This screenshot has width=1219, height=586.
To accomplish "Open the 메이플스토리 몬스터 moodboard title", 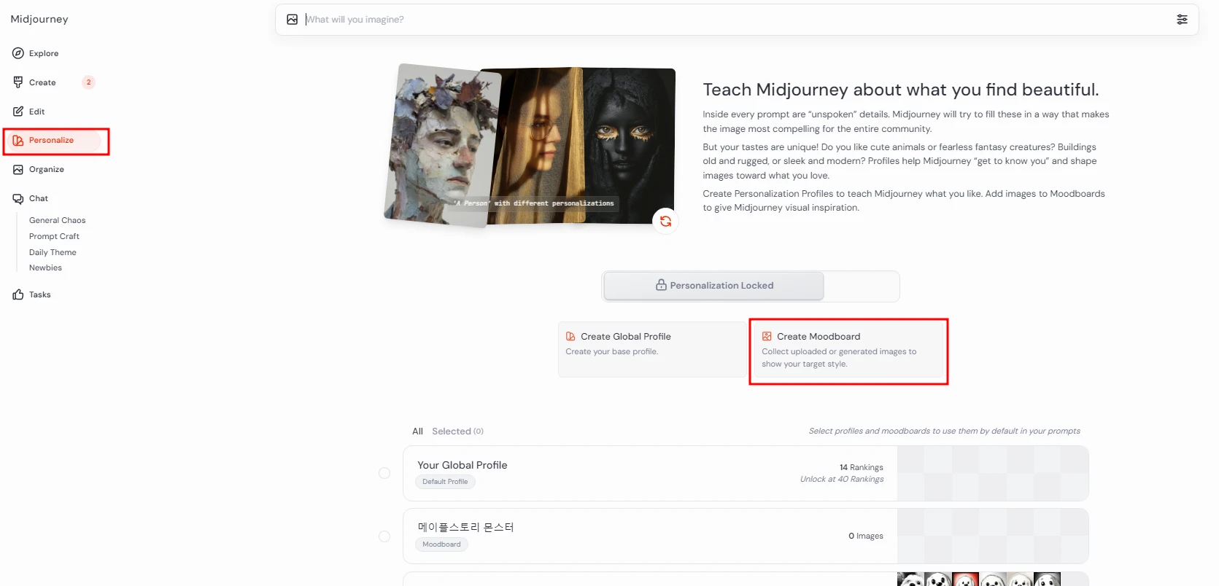I will [x=465, y=527].
